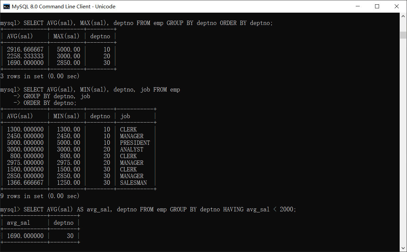Click the query containing 'HAVING avg_sal < 2000'
The width and height of the screenshot is (407, 252).
tap(160, 209)
